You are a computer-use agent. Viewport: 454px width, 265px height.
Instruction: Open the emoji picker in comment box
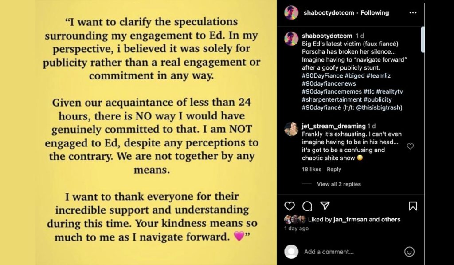(409, 252)
